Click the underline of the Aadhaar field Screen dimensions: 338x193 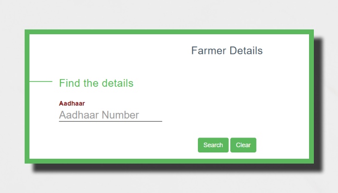(110, 121)
